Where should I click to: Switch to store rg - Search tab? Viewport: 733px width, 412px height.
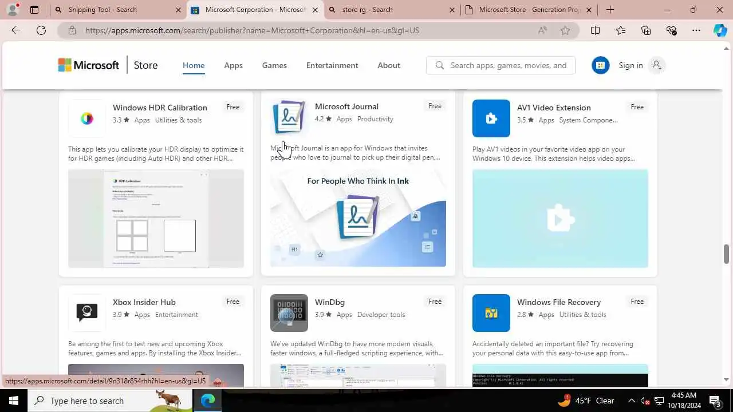392,10
